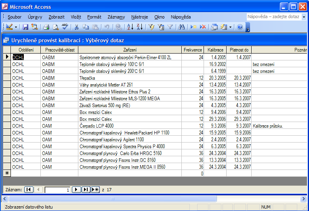Viewport: 309px width, 211px height.
Task: Go to first record navigation button
Action: coord(29,190)
